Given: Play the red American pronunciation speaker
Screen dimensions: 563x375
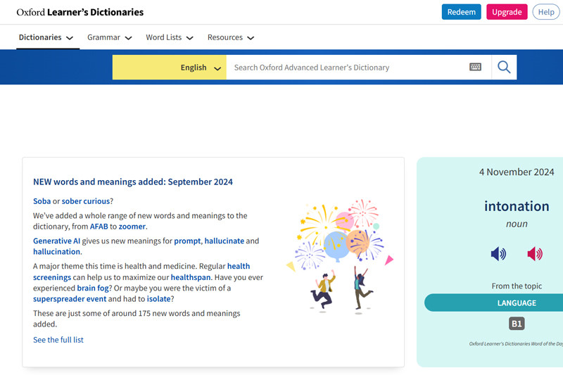Looking at the screenshot, I should [535, 254].
